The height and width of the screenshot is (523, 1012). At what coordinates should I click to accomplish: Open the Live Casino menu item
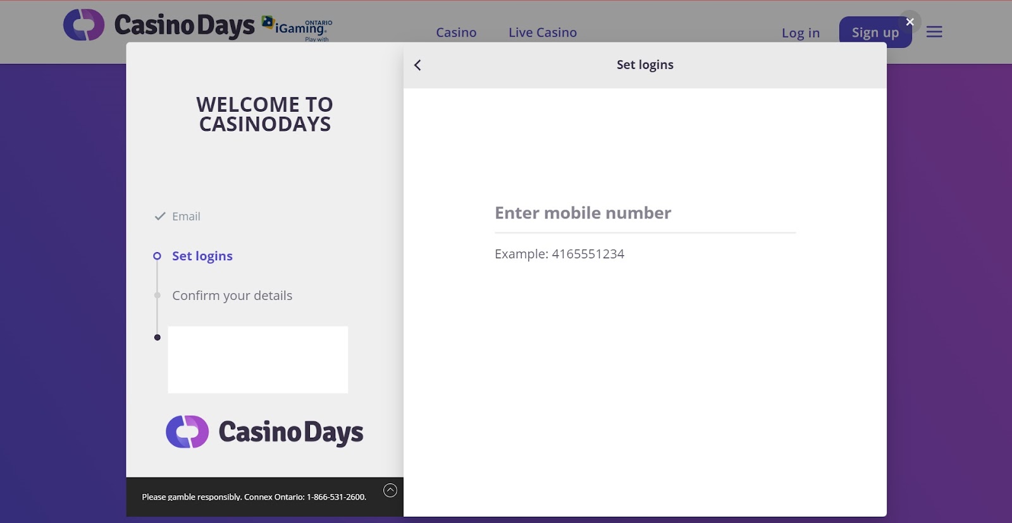(543, 32)
